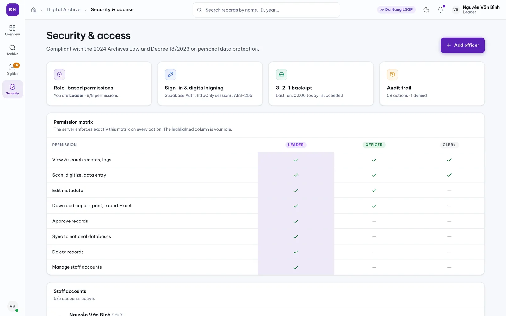Focus the search records field
Screen dimensions: 506x316
(x=266, y=10)
